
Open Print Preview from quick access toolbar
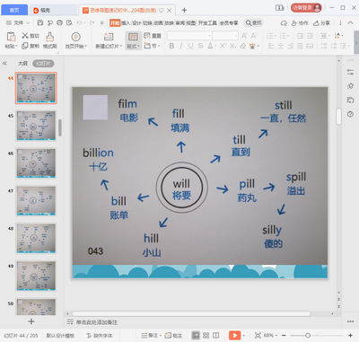pos(69,22)
